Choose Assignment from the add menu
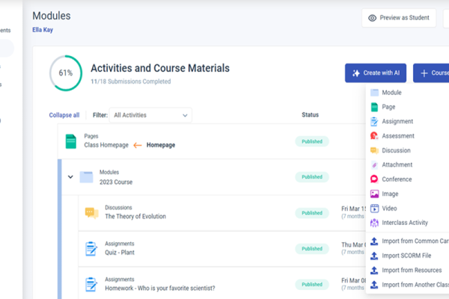449x299 pixels. 397,122
